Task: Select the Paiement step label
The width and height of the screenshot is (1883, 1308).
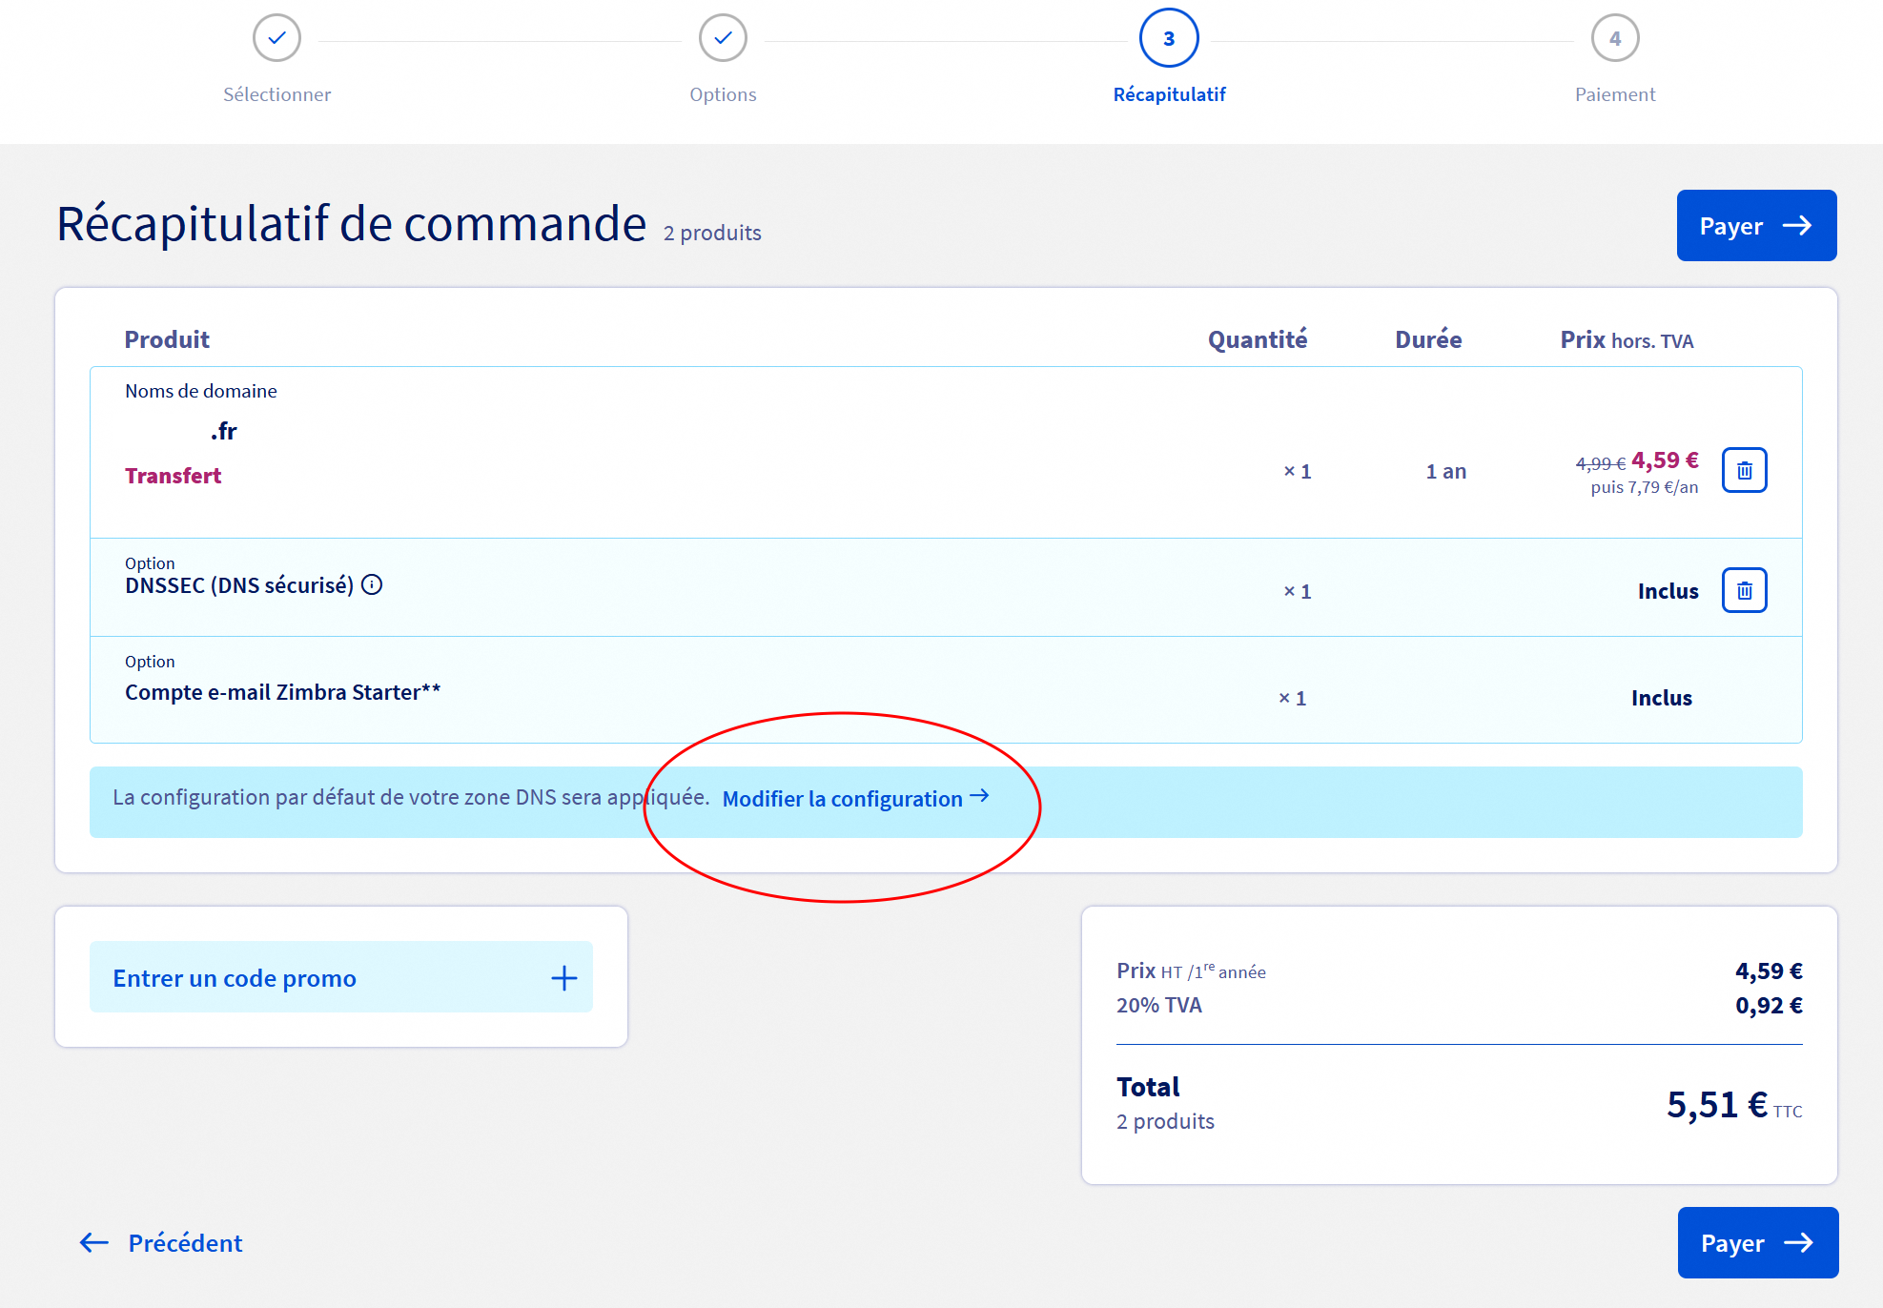Action: coord(1614,94)
